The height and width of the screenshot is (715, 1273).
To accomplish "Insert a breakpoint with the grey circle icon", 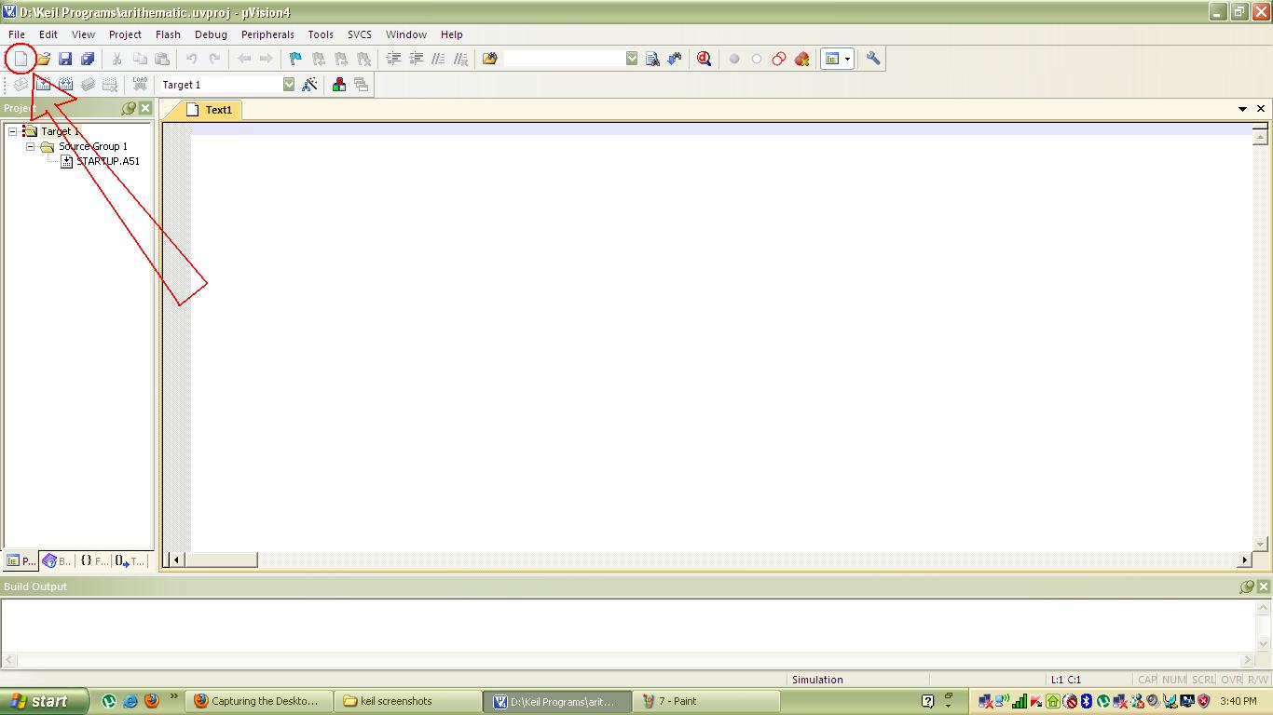I will [734, 59].
